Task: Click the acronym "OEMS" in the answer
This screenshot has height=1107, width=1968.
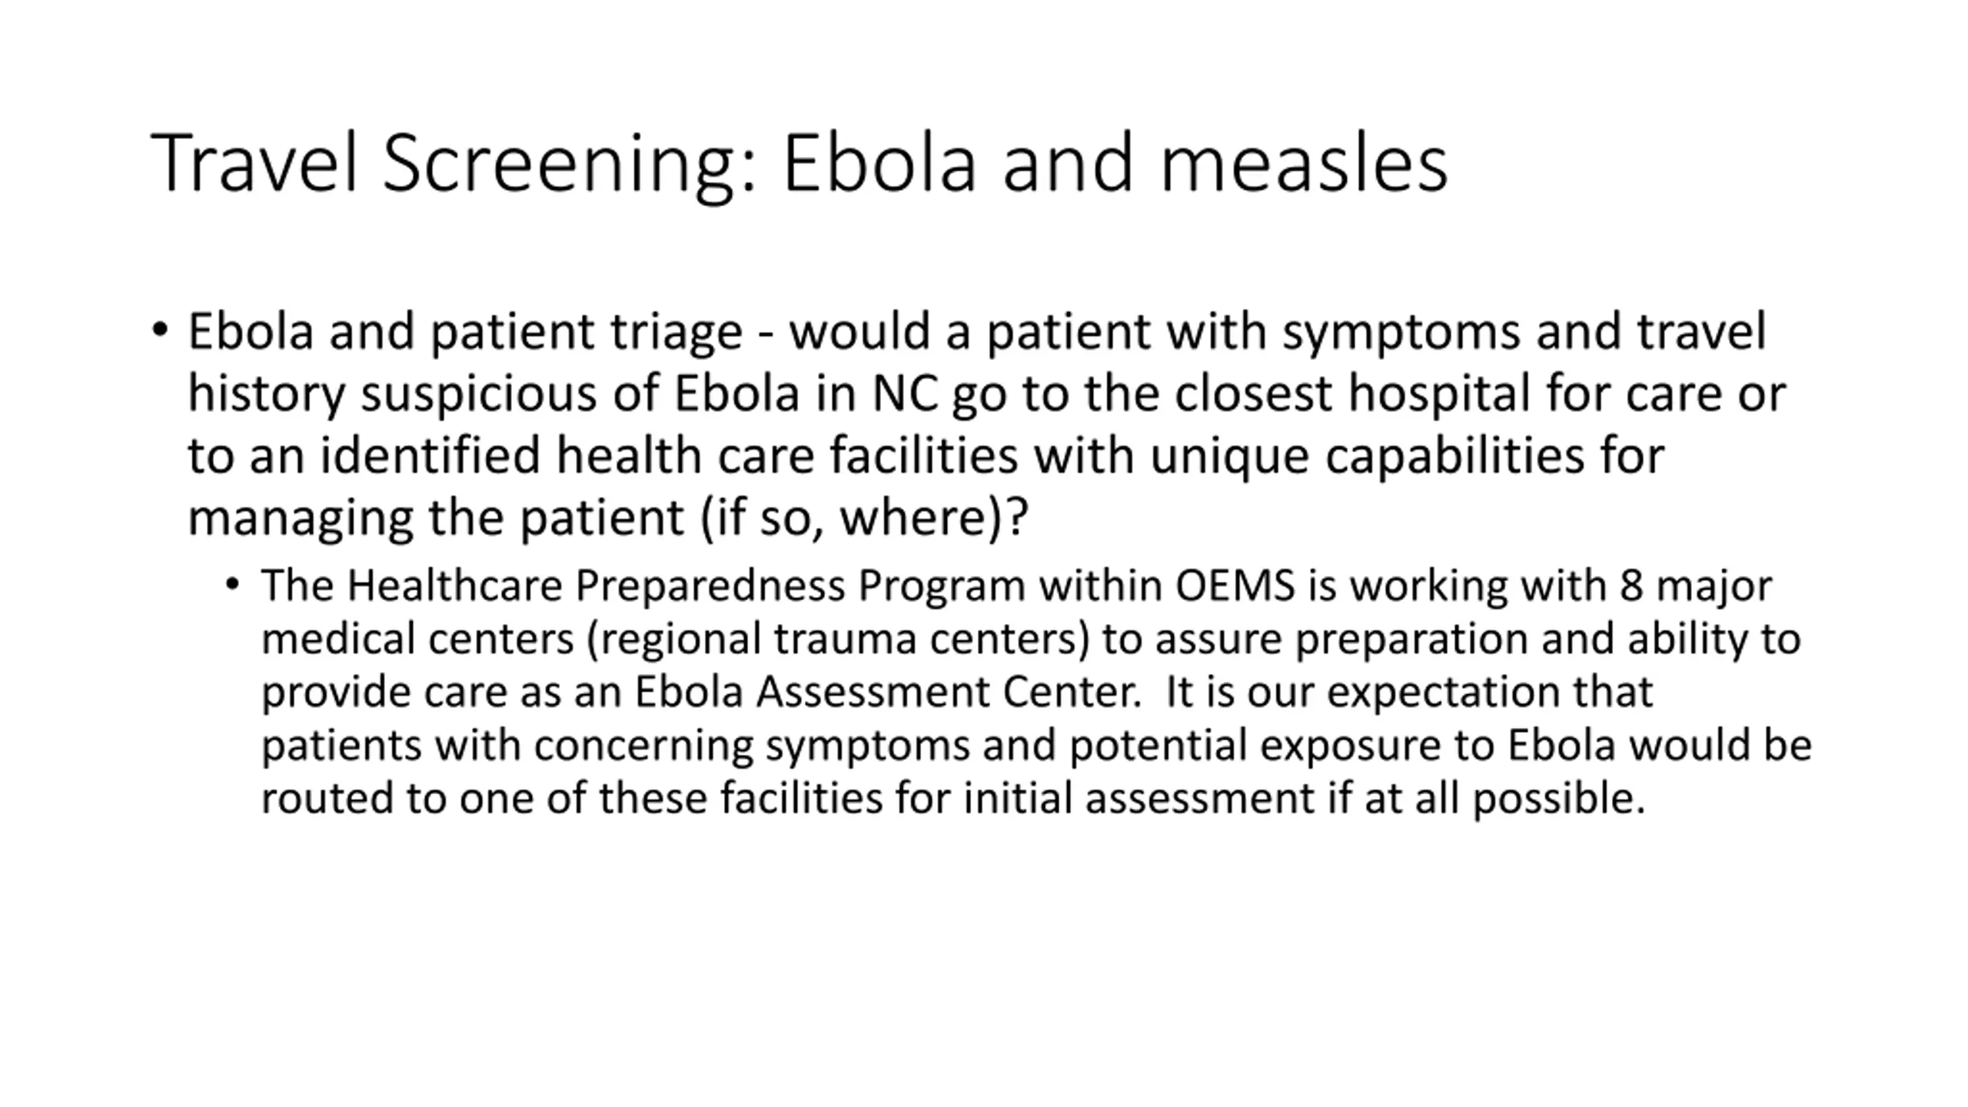Action: pyautogui.click(x=1235, y=586)
